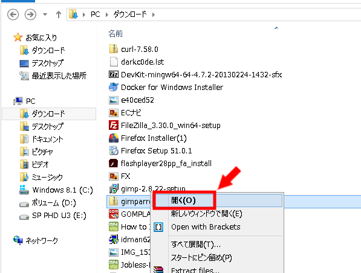361x273 pixels.
Task: Click the gimp-2.8.22-setup installer icon
Action: 114,189
